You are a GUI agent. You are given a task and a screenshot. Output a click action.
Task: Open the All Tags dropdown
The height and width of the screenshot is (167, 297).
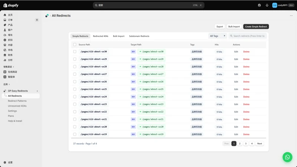pyautogui.click(x=218, y=36)
